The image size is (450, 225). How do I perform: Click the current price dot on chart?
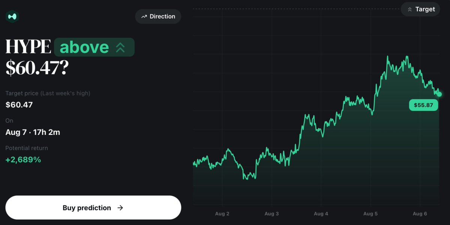439,94
